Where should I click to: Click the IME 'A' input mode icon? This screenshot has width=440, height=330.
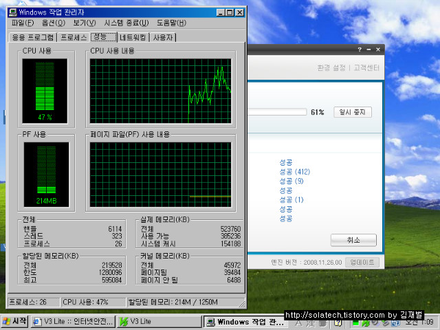pos(298,323)
